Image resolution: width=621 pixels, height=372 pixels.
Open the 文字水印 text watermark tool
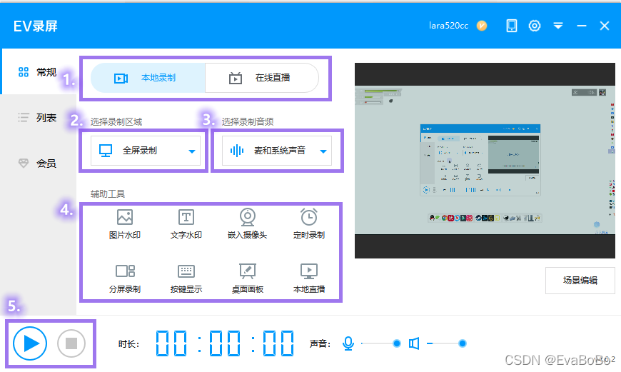186,224
